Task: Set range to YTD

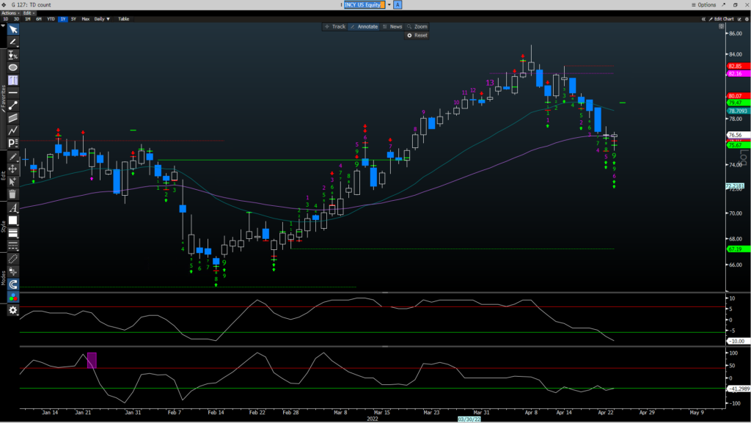Action: (51, 19)
